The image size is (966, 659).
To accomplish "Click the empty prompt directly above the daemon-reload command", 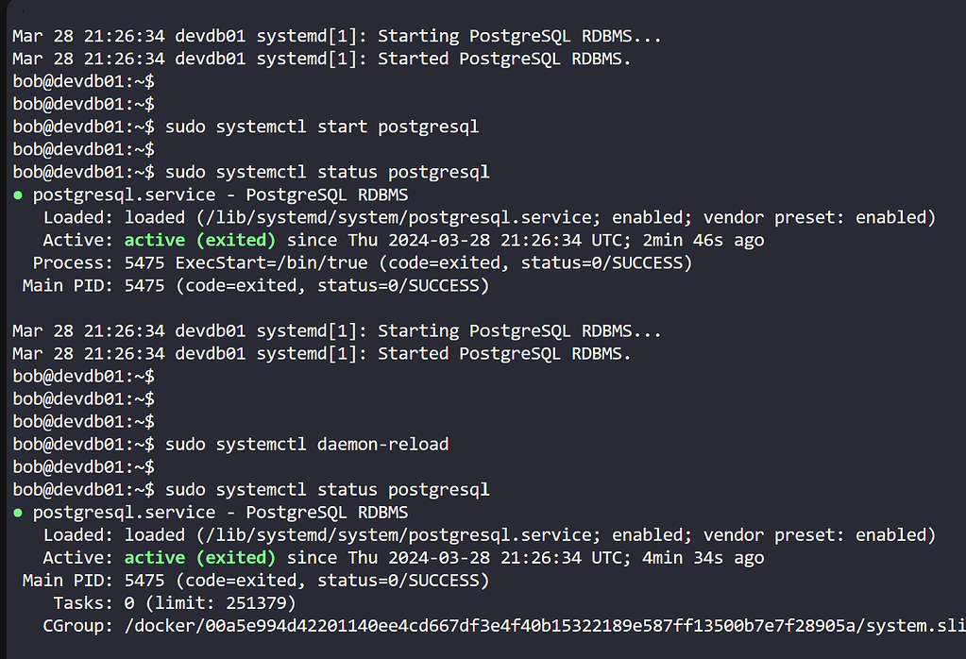I will coord(83,421).
